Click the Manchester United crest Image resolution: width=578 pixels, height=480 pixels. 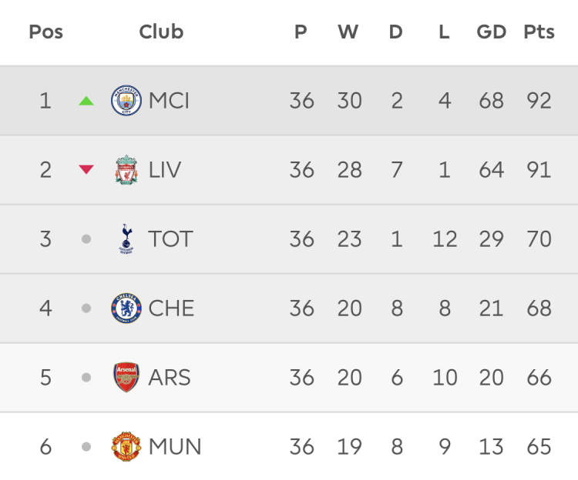pyautogui.click(x=126, y=447)
